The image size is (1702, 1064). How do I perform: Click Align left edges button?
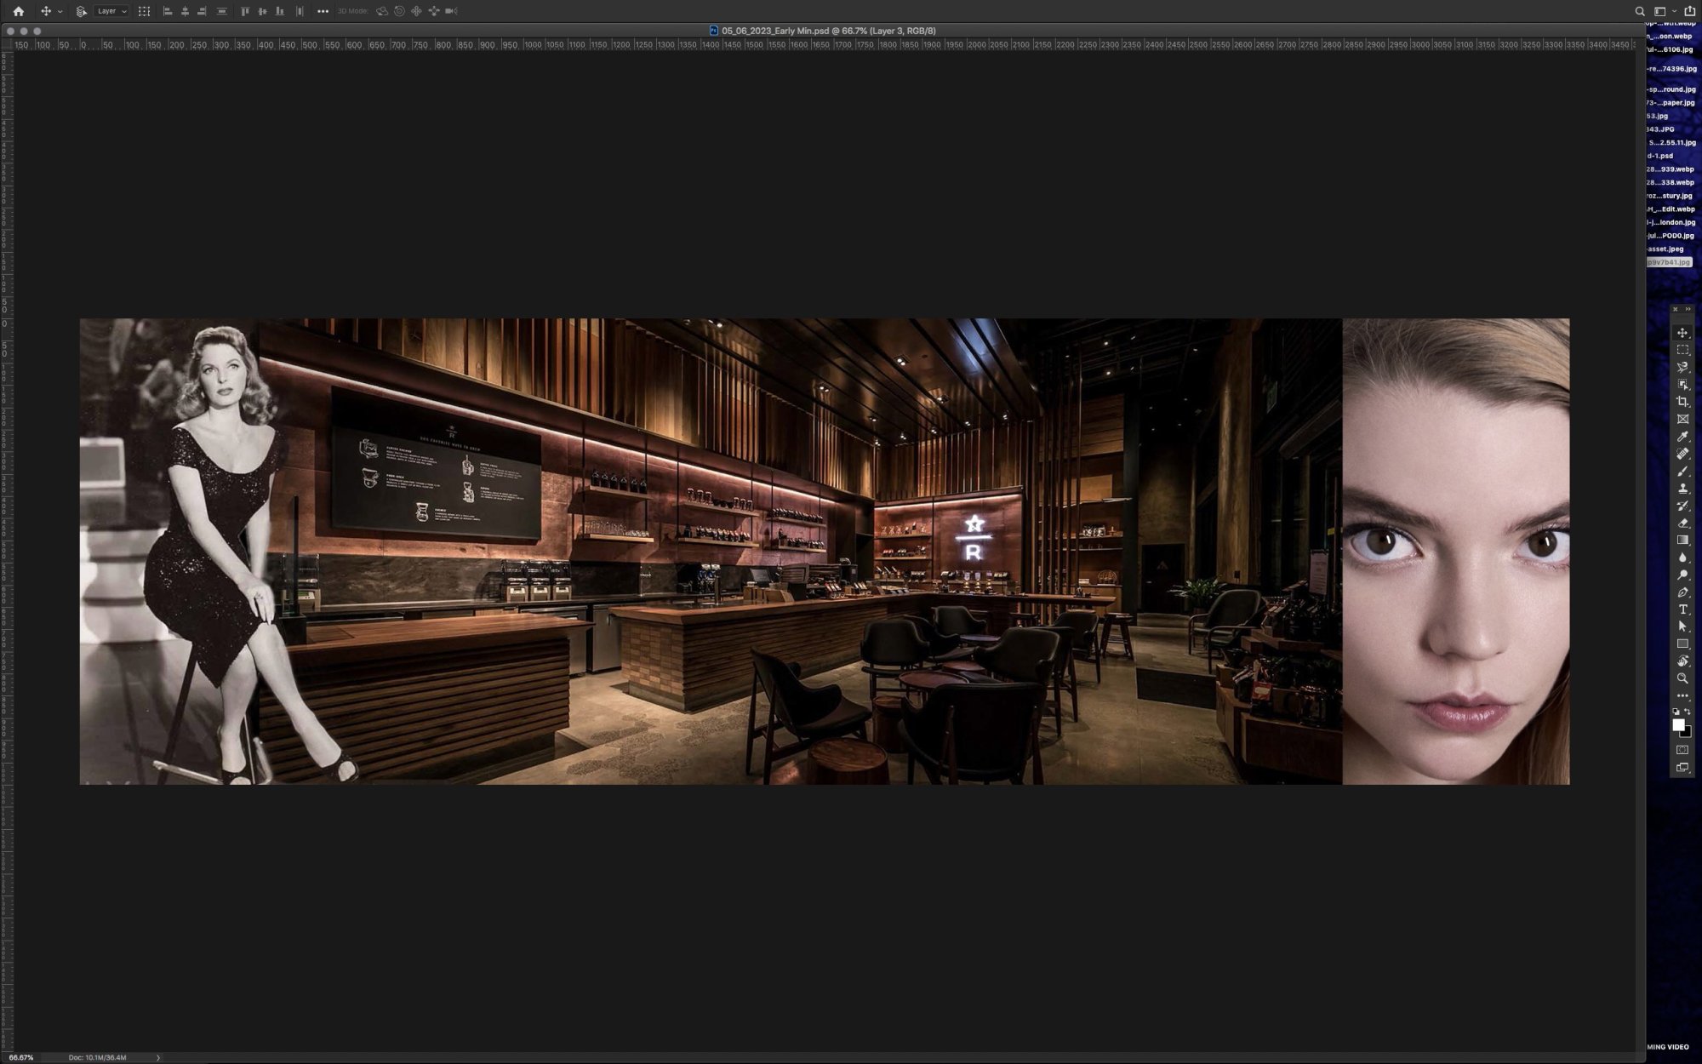pos(168,11)
